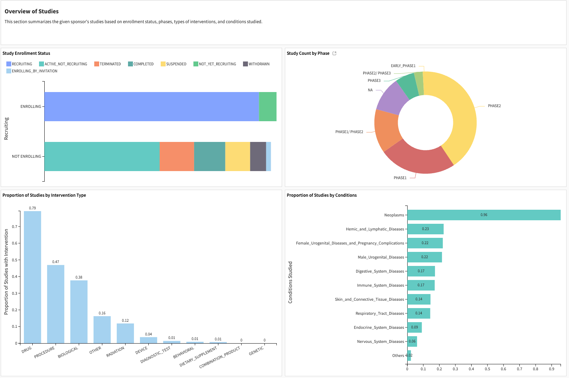The image size is (569, 378).
Task: Select the Study Enrollment Status panel title
Action: pyautogui.click(x=27, y=53)
